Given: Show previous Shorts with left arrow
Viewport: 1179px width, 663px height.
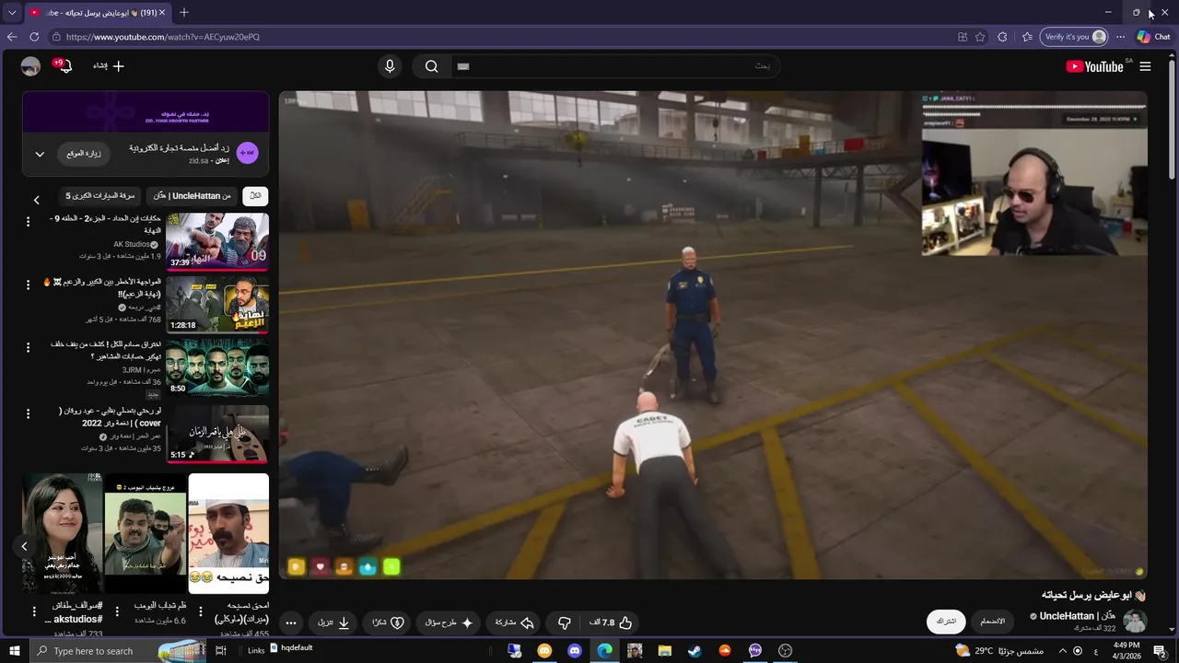Looking at the screenshot, I should click(x=25, y=546).
